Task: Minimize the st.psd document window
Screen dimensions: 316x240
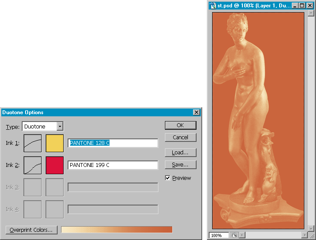Action: click(x=295, y=6)
